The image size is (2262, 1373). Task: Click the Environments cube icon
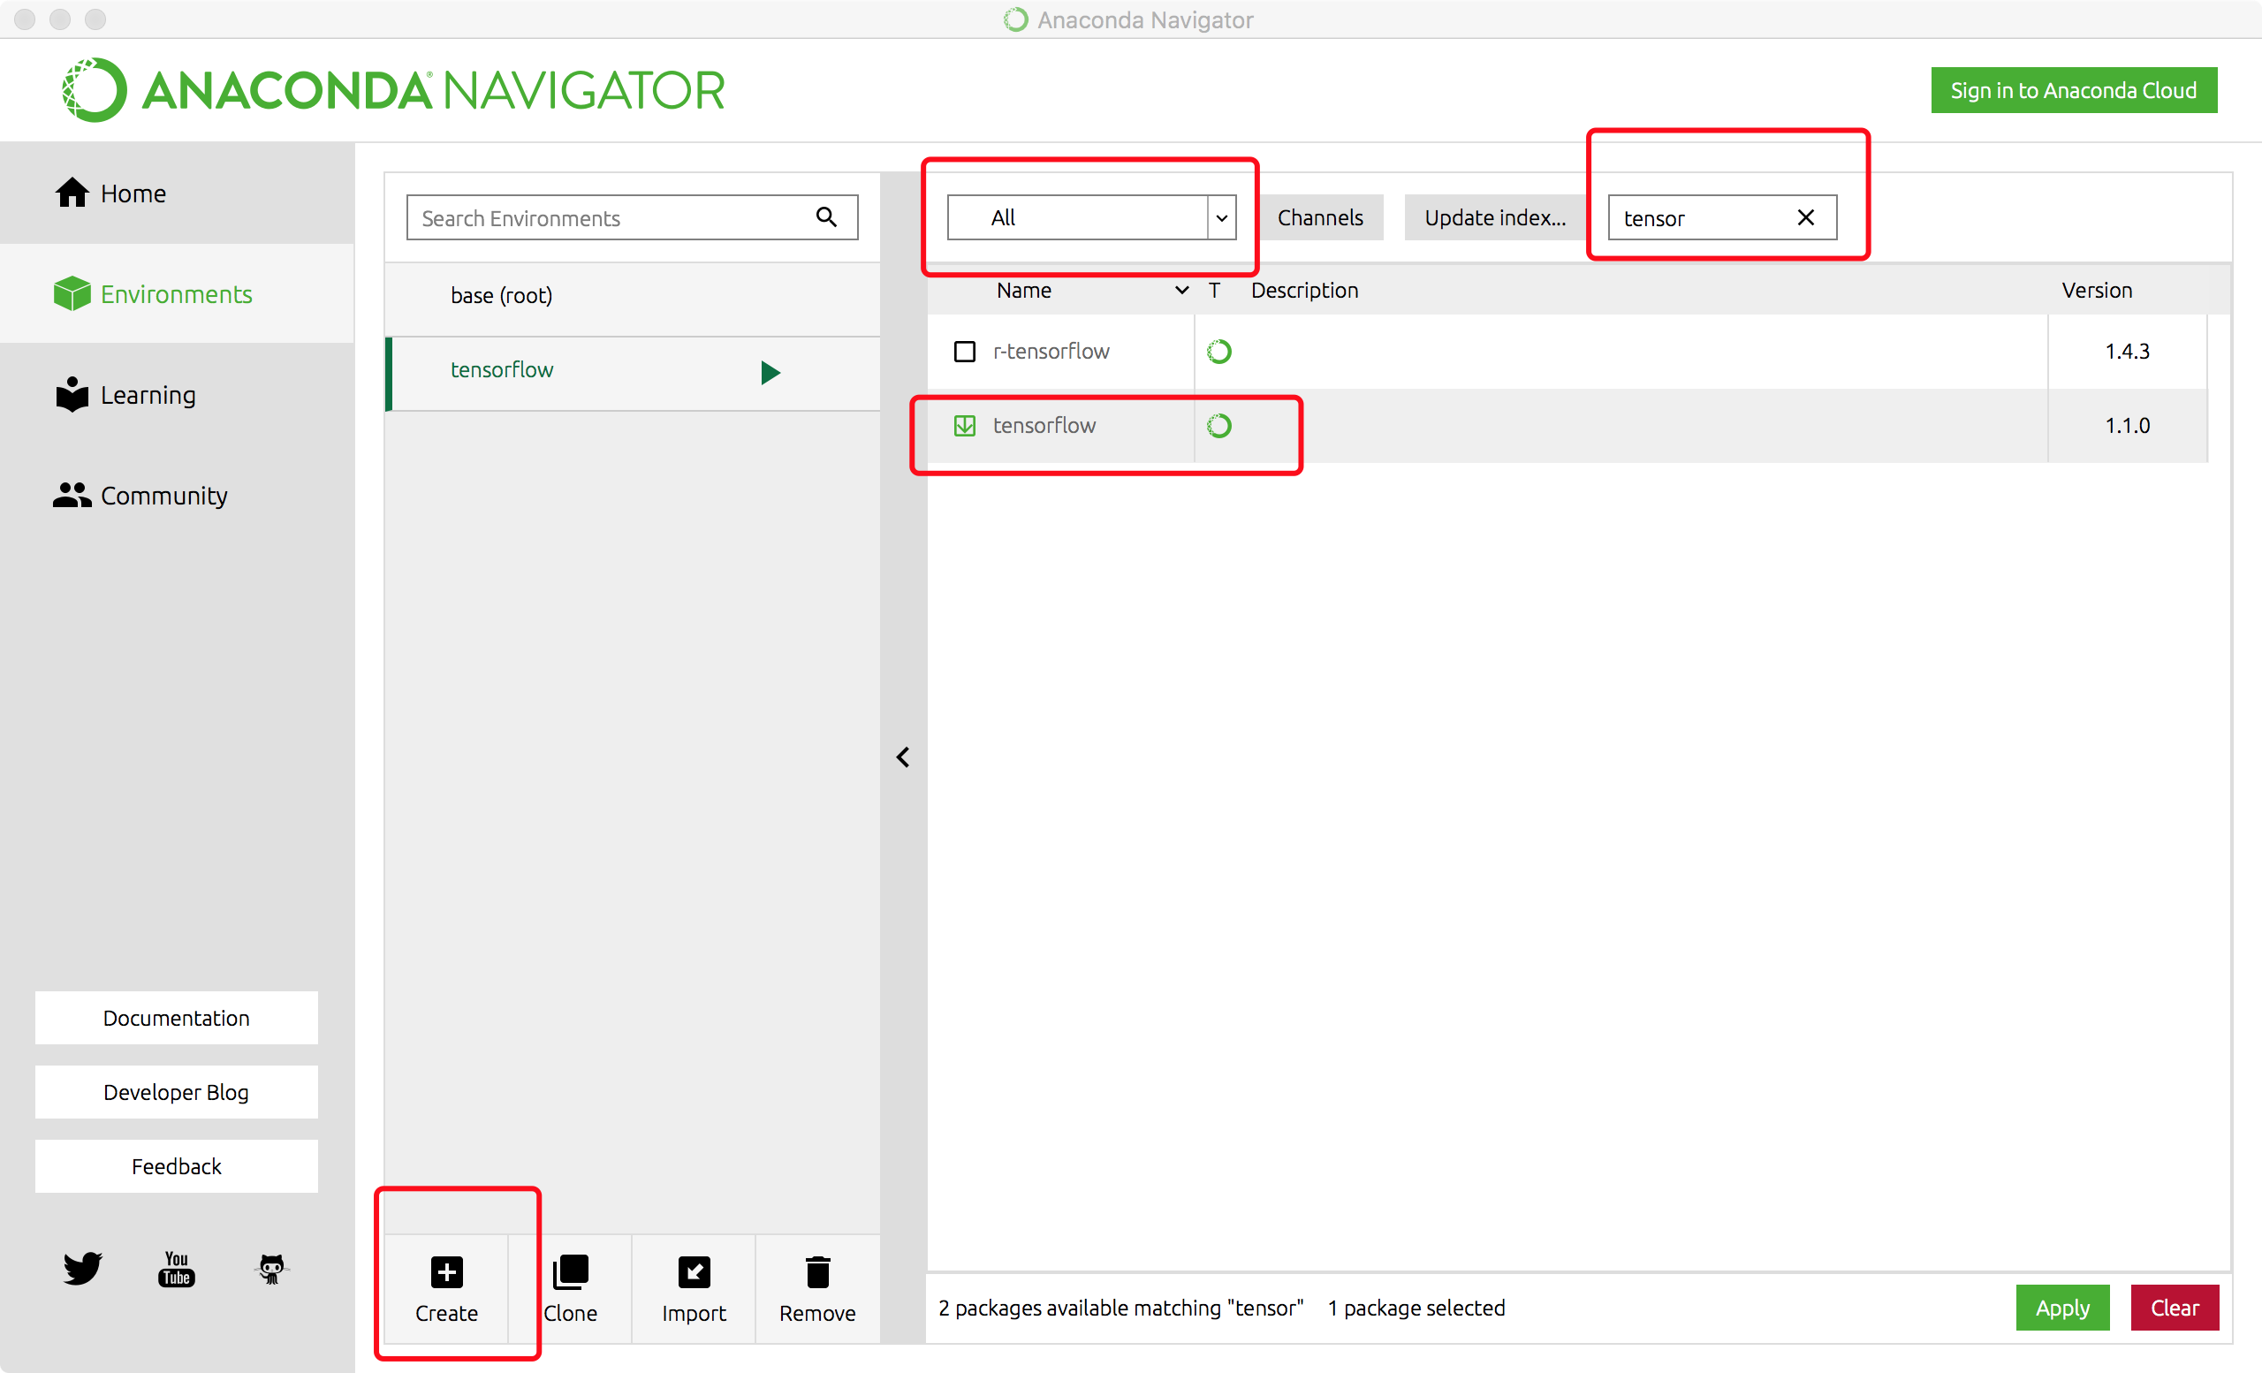click(72, 293)
